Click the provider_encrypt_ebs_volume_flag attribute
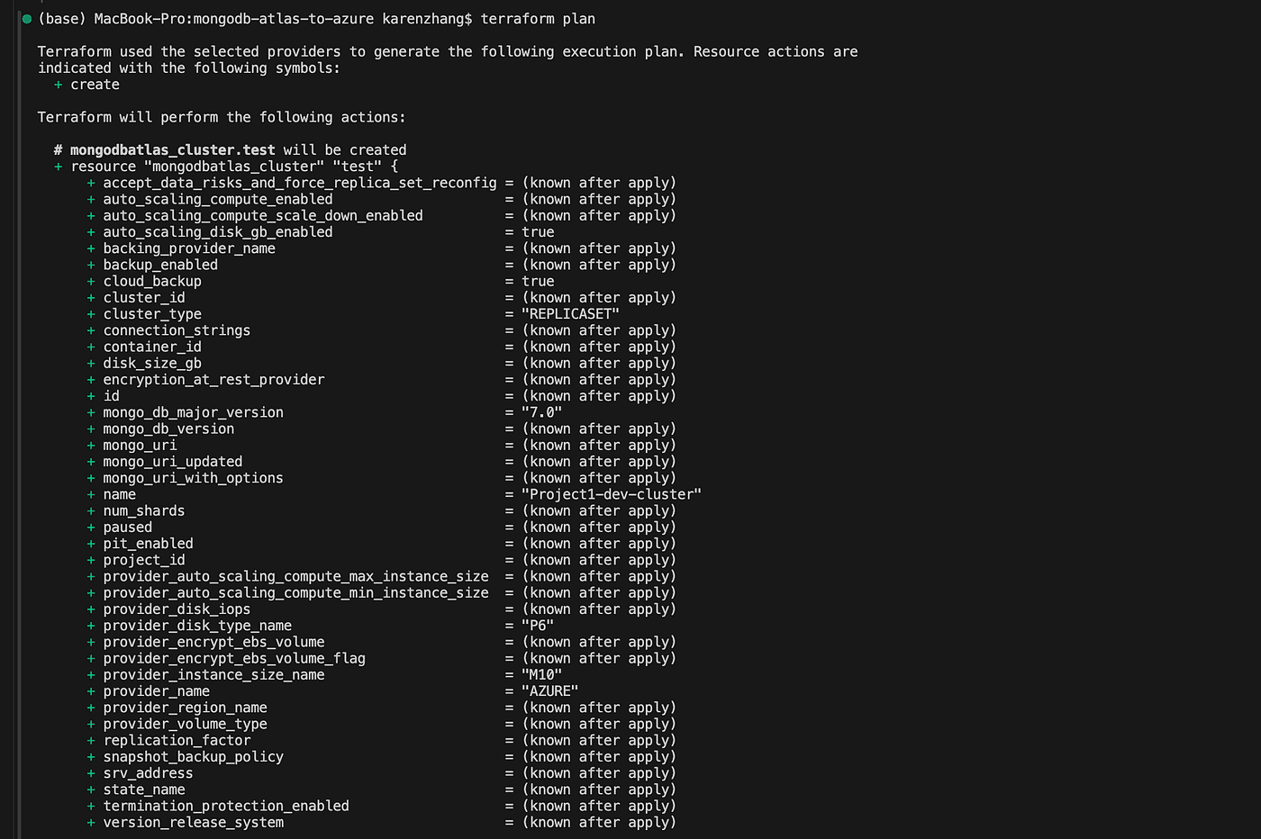1261x839 pixels. click(x=234, y=659)
